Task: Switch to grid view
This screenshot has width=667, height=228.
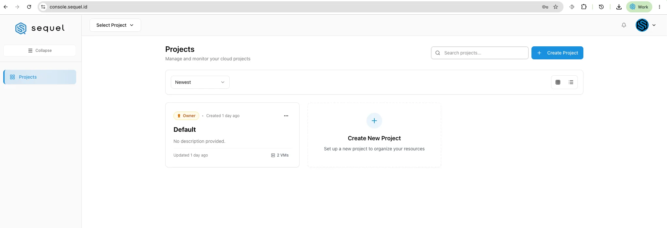Action: click(558, 82)
